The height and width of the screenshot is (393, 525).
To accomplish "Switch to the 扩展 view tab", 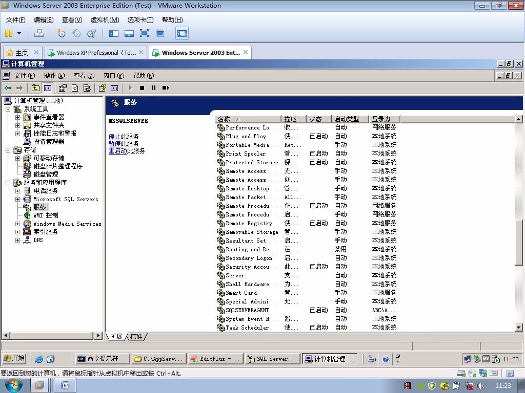I will [x=116, y=337].
